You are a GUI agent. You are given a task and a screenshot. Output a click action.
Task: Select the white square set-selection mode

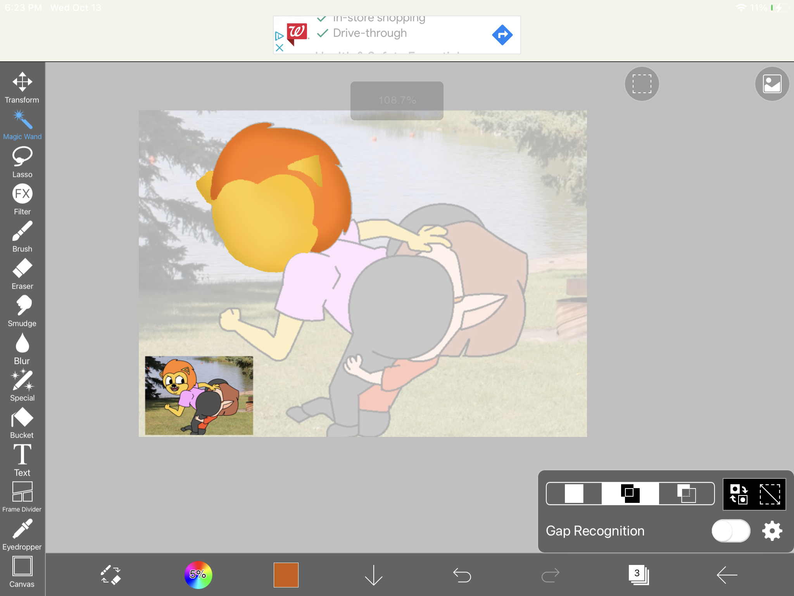pos(574,494)
